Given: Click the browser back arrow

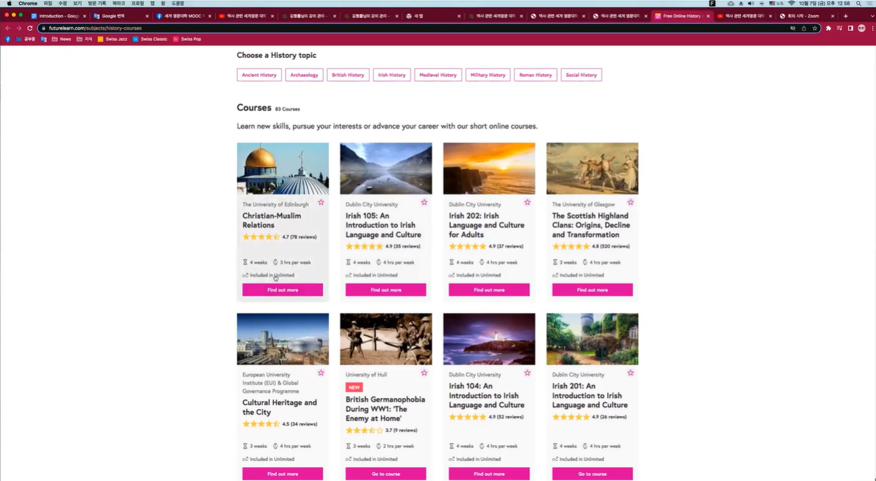Looking at the screenshot, I should pos(8,28).
